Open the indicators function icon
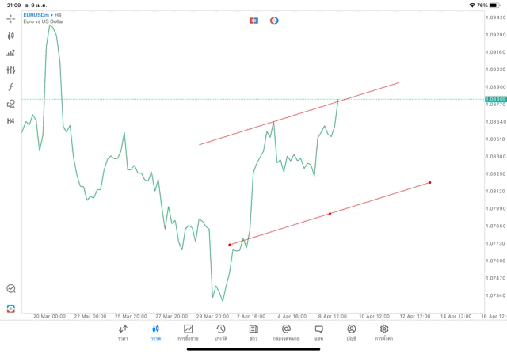The height and width of the screenshot is (354, 507). point(10,86)
